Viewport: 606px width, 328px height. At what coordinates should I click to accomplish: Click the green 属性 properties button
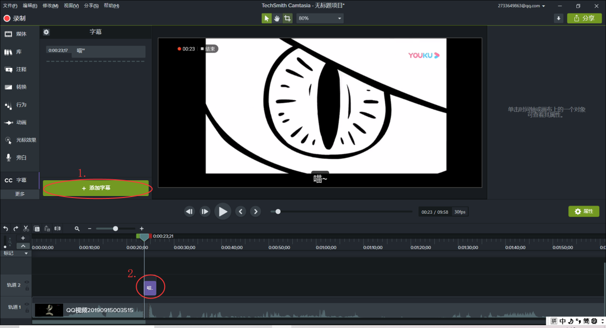584,211
